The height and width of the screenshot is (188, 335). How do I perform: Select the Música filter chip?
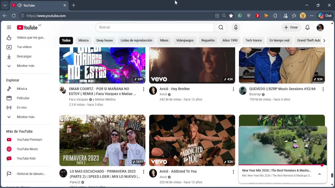pos(83,40)
